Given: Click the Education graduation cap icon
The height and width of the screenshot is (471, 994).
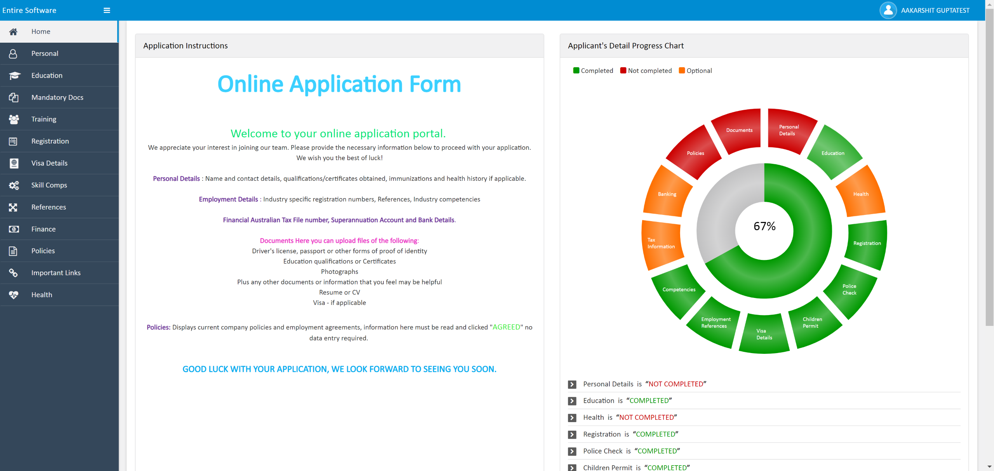Looking at the screenshot, I should (14, 75).
